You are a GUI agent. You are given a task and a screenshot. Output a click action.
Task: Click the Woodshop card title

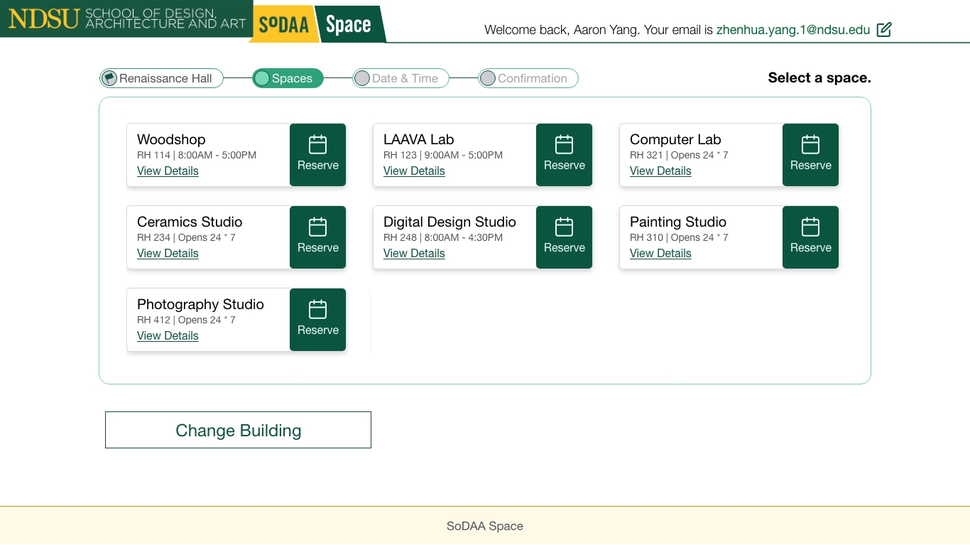(171, 139)
